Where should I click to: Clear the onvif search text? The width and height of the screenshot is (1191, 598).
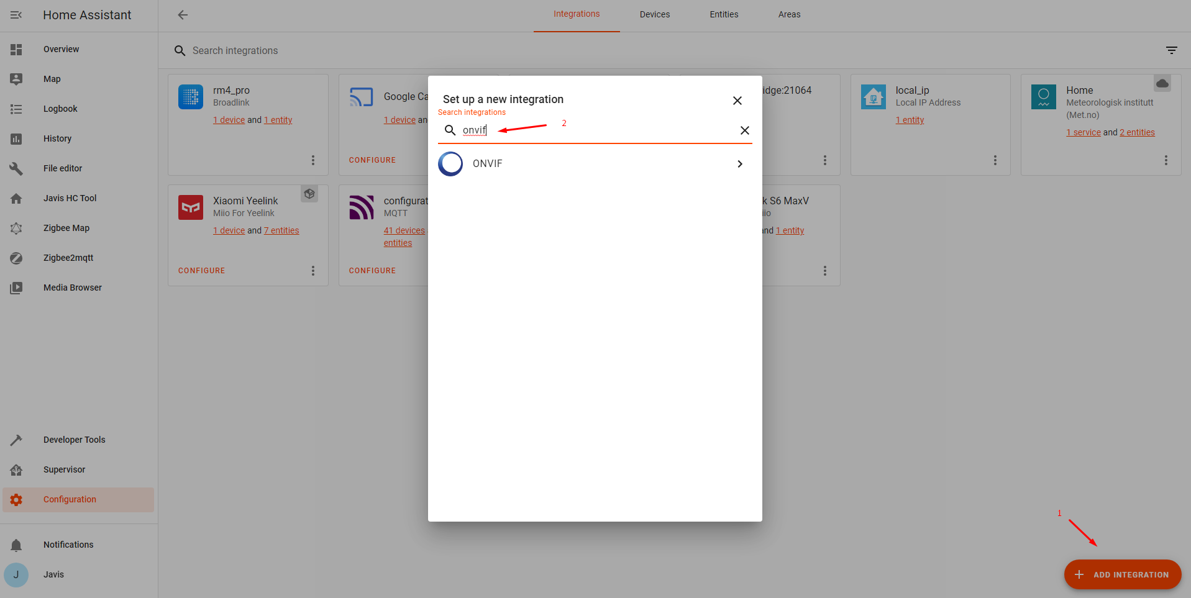point(744,130)
